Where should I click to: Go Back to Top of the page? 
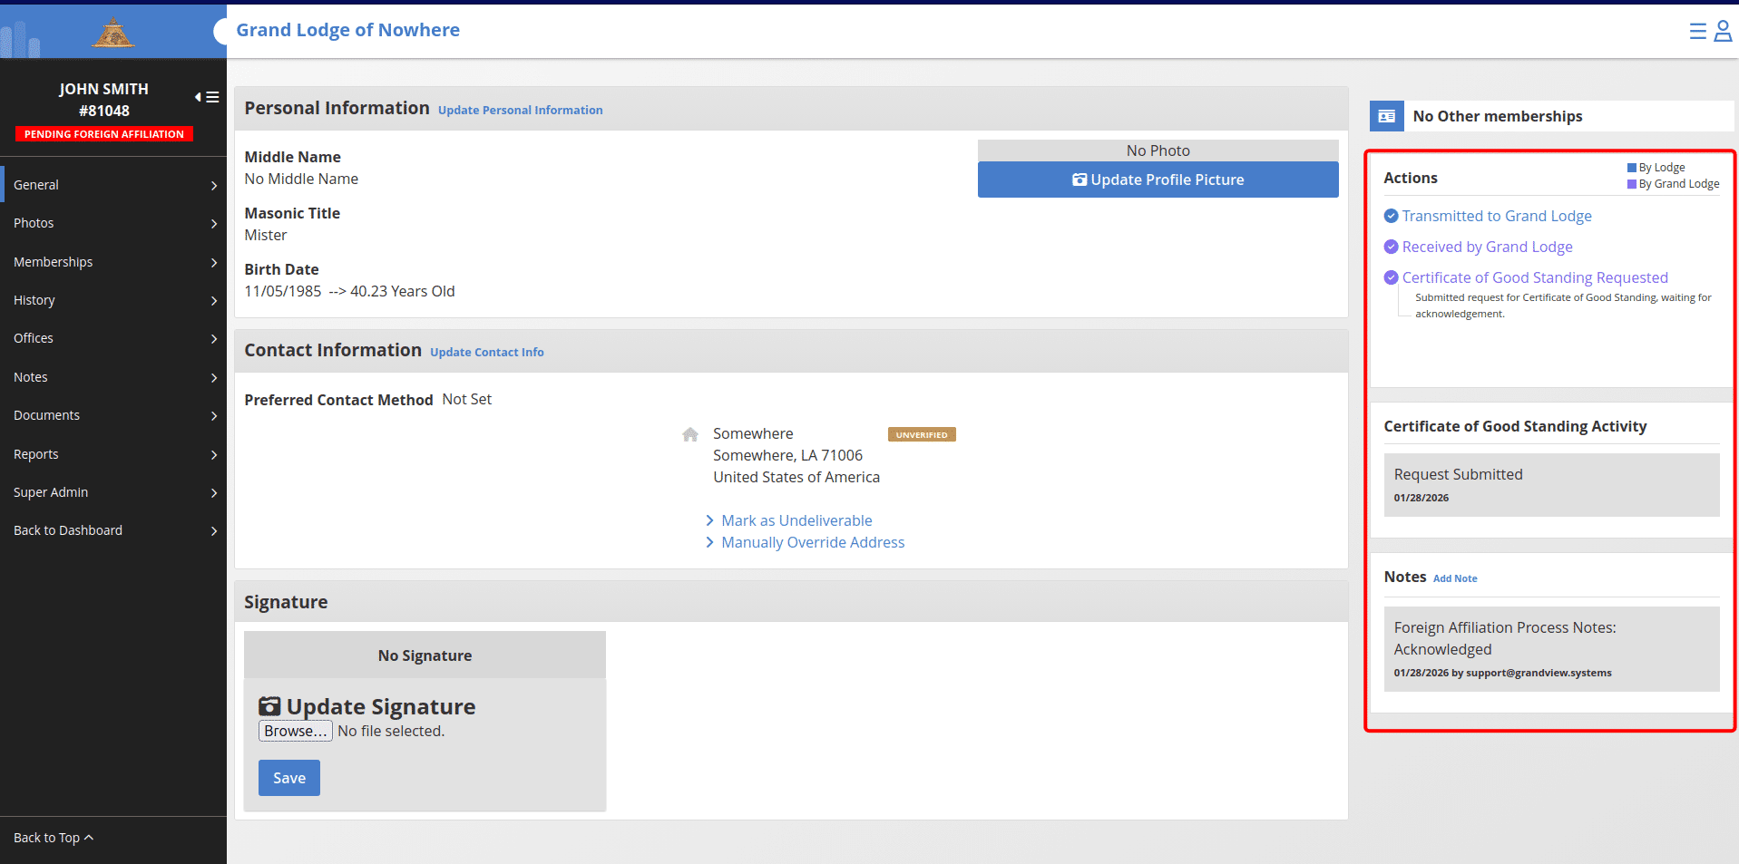(x=54, y=838)
